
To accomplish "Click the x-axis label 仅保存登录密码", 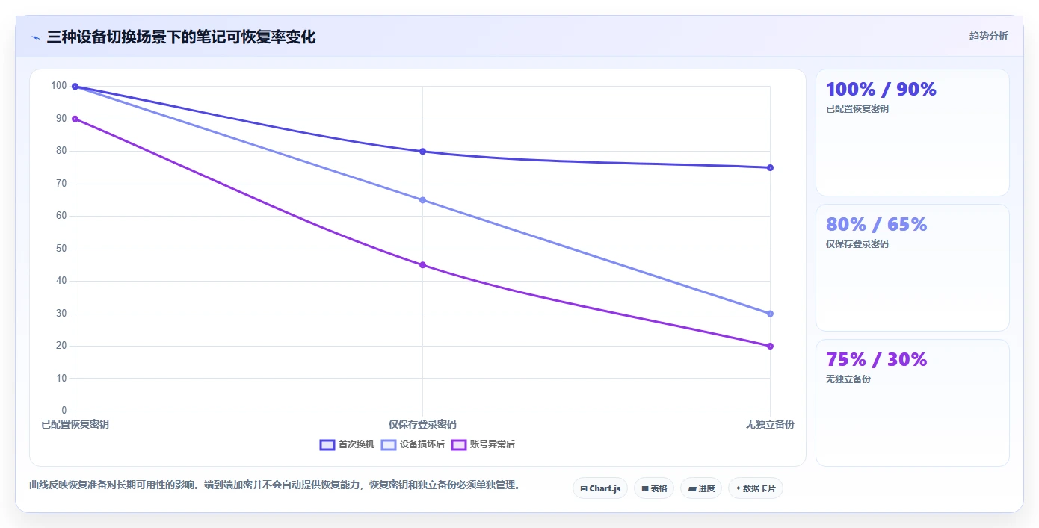I will [422, 424].
